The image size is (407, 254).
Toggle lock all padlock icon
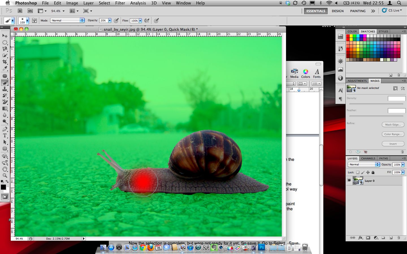(x=373, y=172)
